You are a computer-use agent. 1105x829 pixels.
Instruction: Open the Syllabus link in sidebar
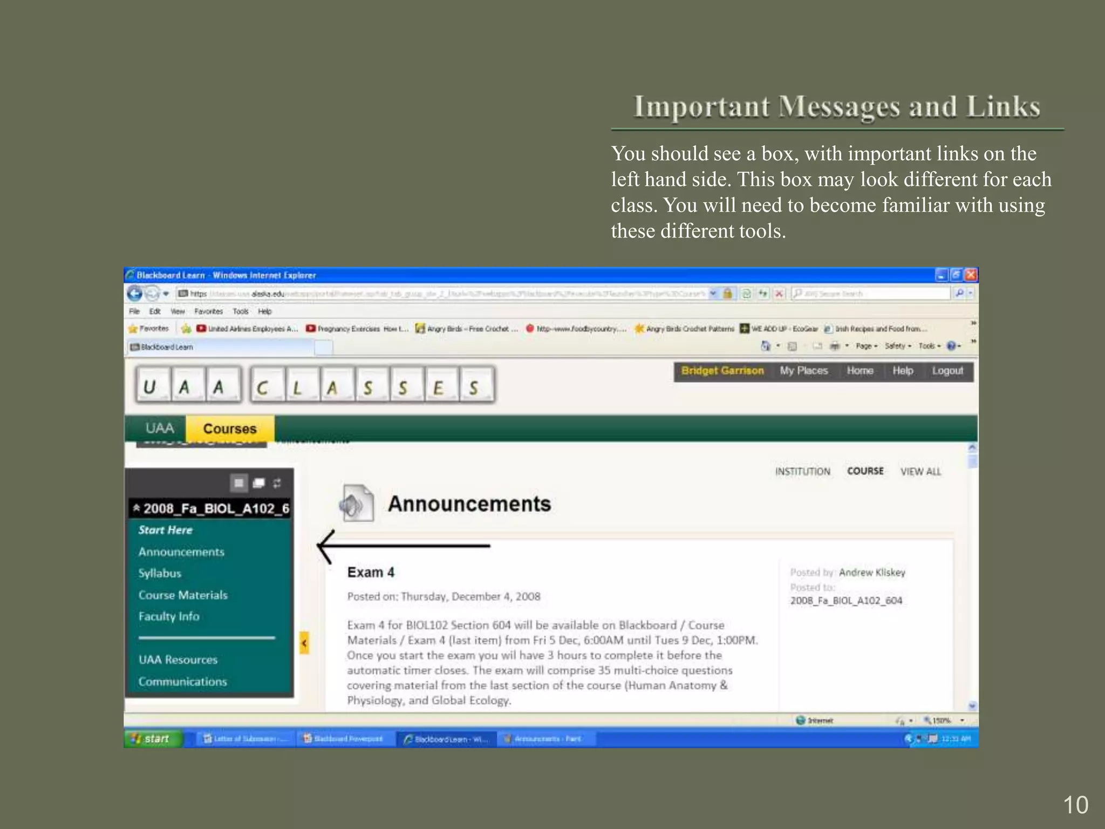160,573
